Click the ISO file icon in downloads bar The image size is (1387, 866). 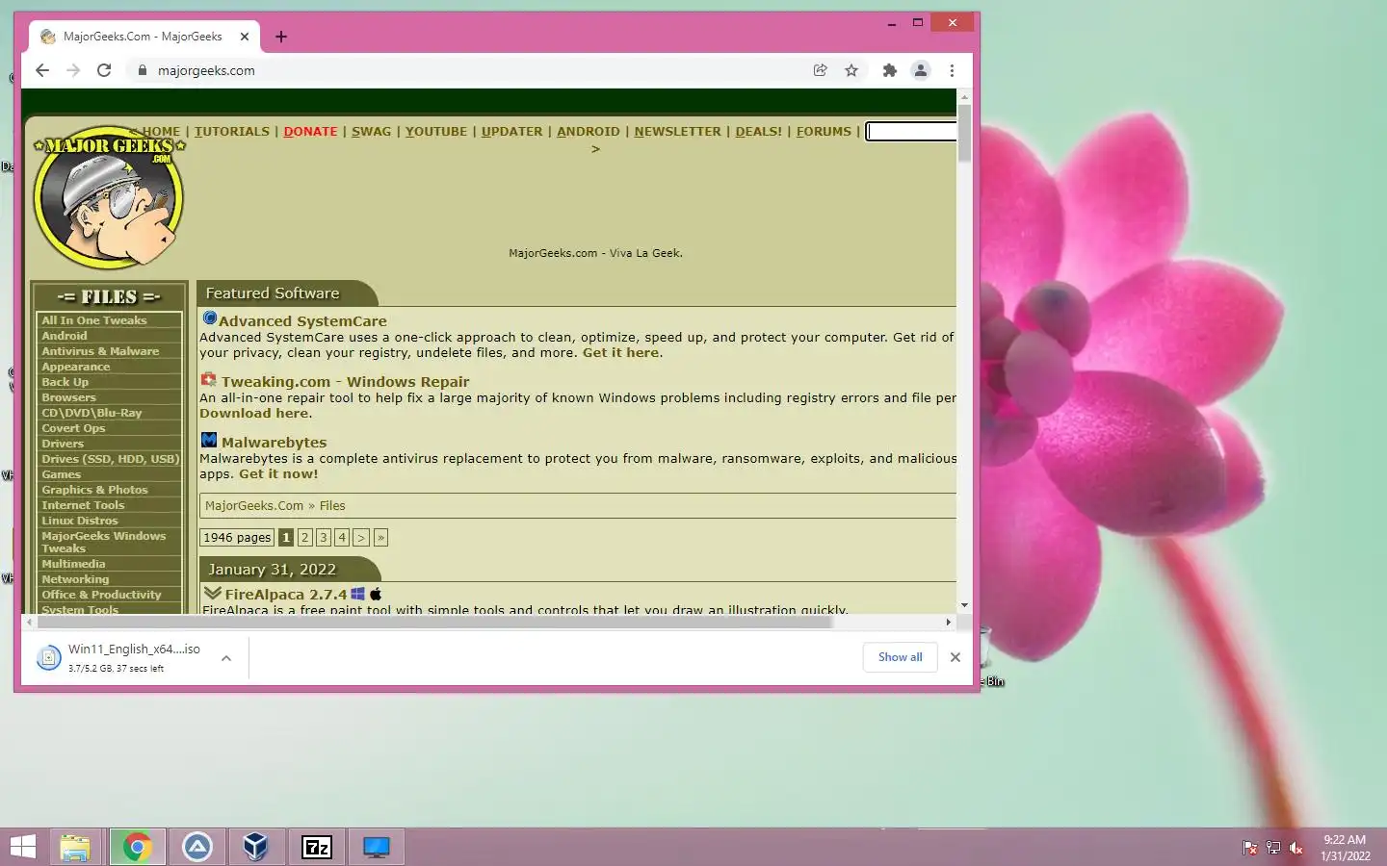(48, 658)
